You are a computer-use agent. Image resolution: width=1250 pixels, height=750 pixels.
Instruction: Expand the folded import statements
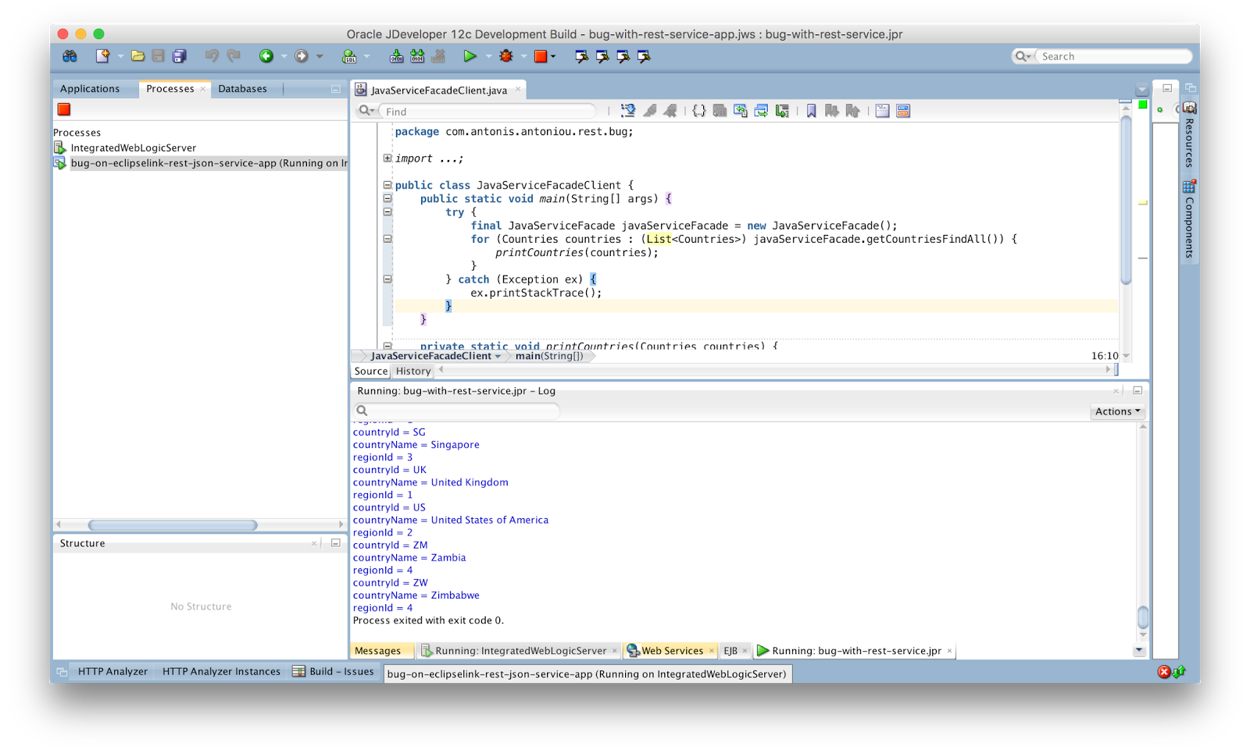[x=387, y=158]
